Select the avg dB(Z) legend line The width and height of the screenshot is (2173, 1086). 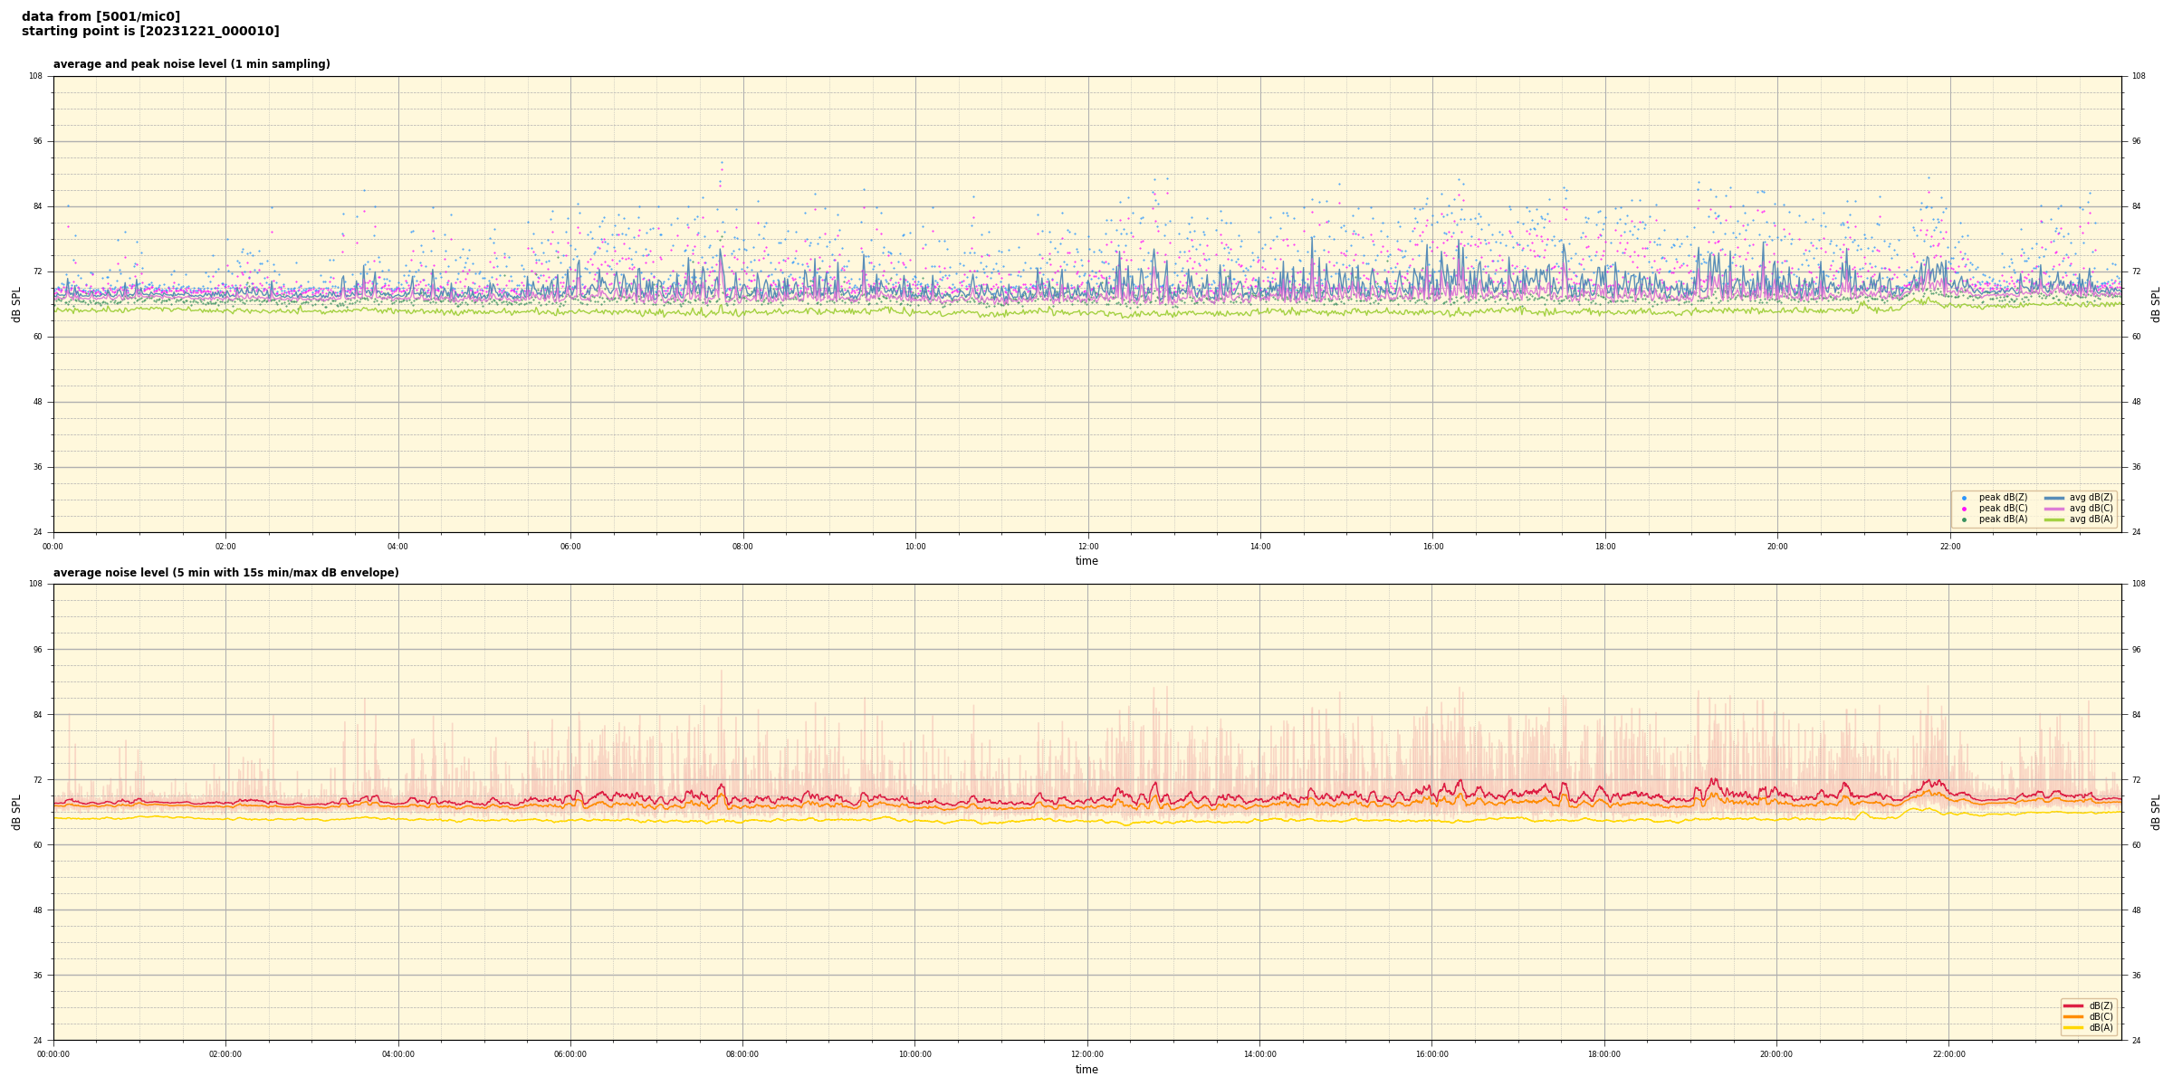pyautogui.click(x=2054, y=498)
